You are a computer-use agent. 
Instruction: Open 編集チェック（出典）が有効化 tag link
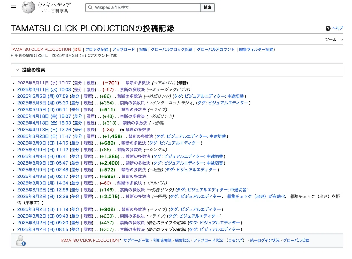click(x=256, y=197)
